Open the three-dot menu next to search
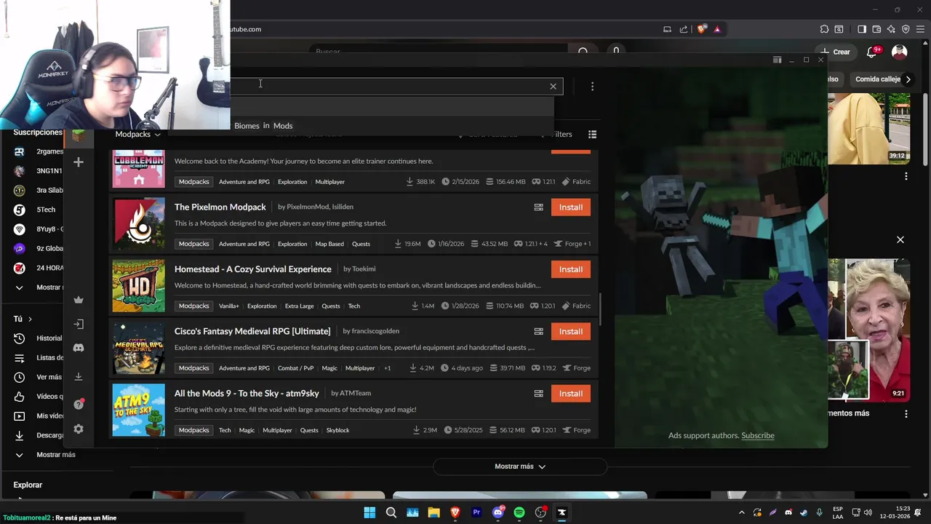This screenshot has height=524, width=931. (x=592, y=86)
